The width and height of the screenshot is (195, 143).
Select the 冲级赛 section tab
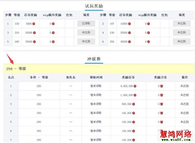[x=94, y=59]
